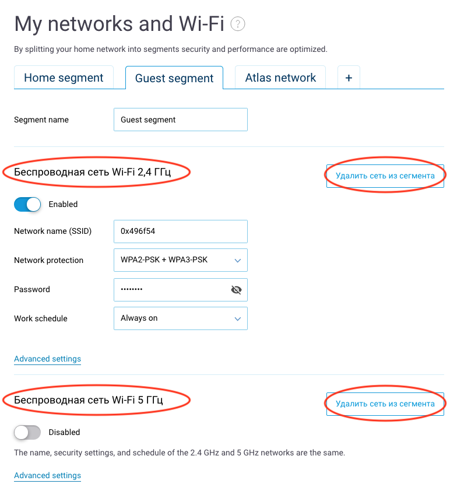Remove the 2.4 GHz network from segment
Image resolution: width=450 pixels, height=491 pixels.
pyautogui.click(x=385, y=176)
